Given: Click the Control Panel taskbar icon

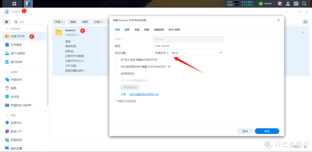Looking at the screenshot, I should click(28, 3).
